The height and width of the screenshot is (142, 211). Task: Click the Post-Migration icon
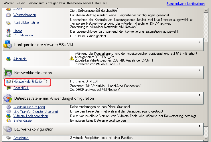click(x=9, y=35)
